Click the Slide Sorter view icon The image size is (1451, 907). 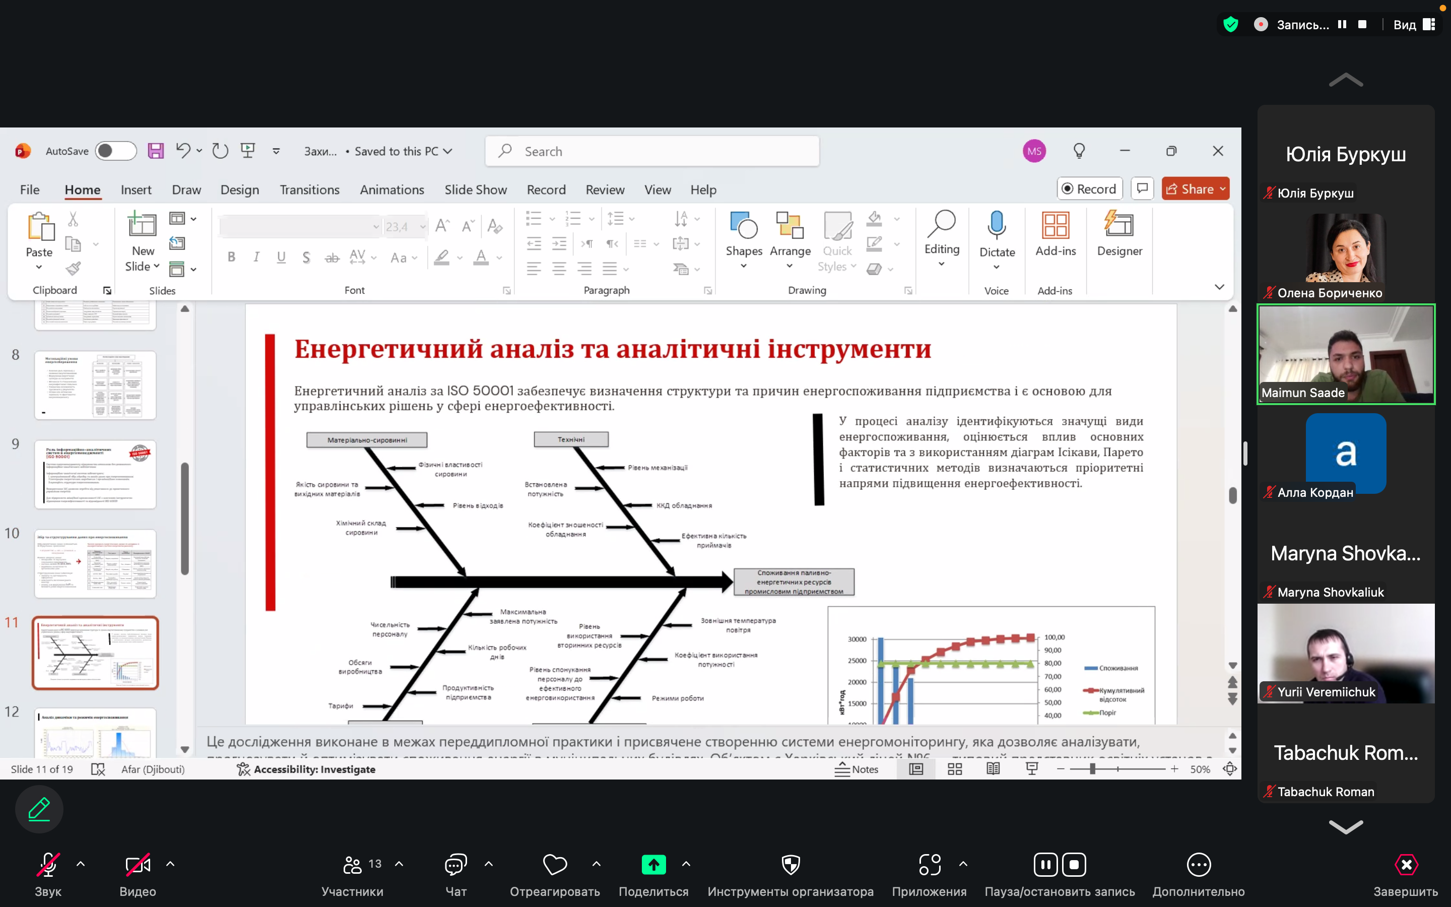955,769
